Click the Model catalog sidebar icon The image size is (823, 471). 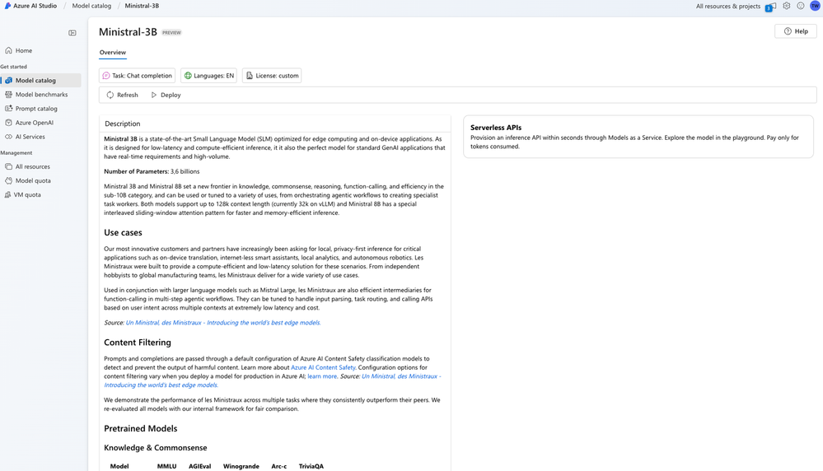(x=8, y=80)
